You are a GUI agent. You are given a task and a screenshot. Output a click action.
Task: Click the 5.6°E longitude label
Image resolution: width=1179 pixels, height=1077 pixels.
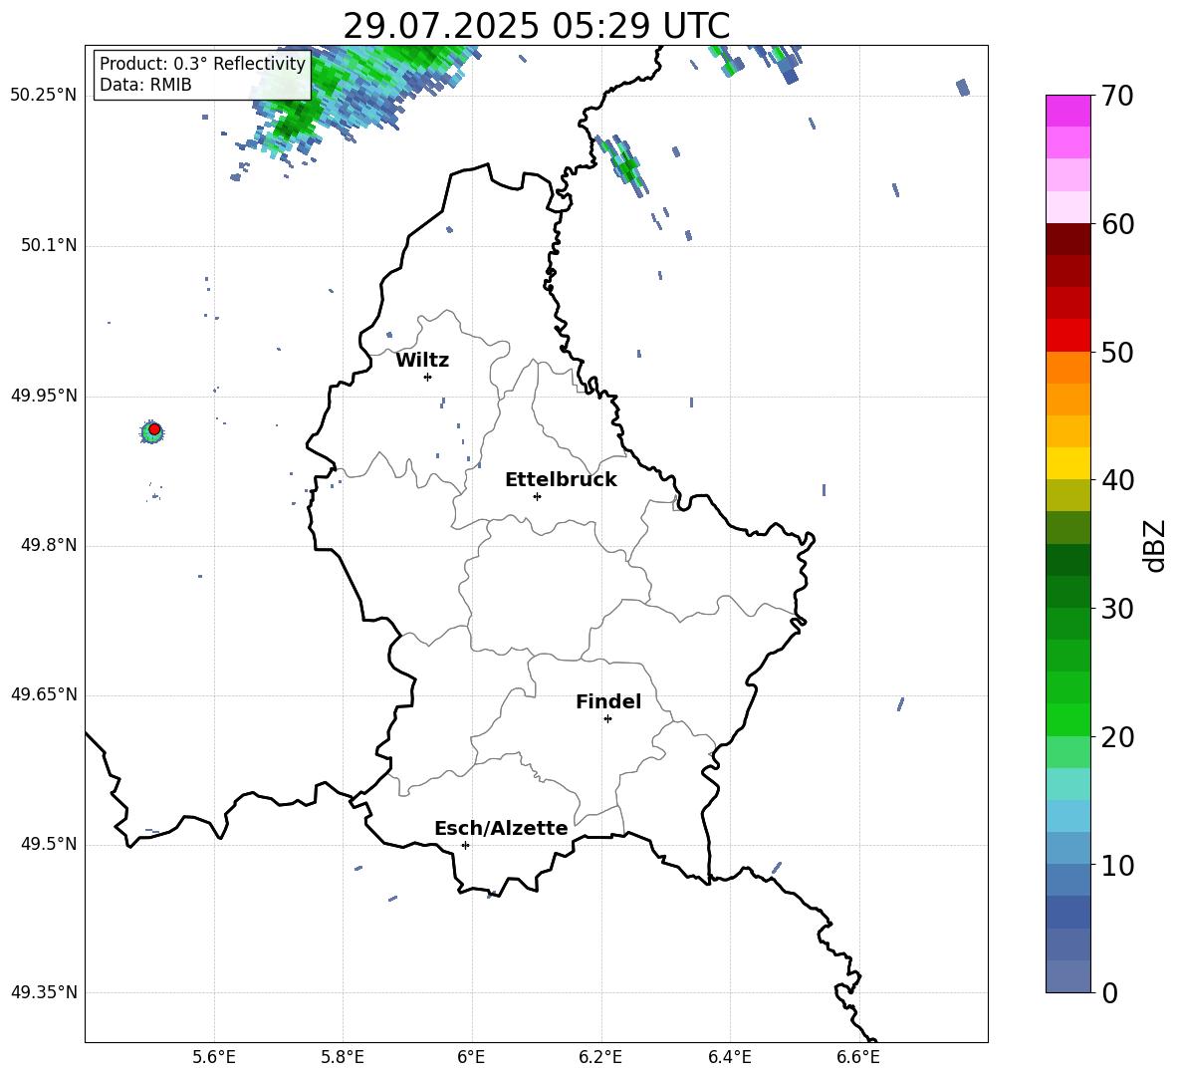(x=213, y=1057)
